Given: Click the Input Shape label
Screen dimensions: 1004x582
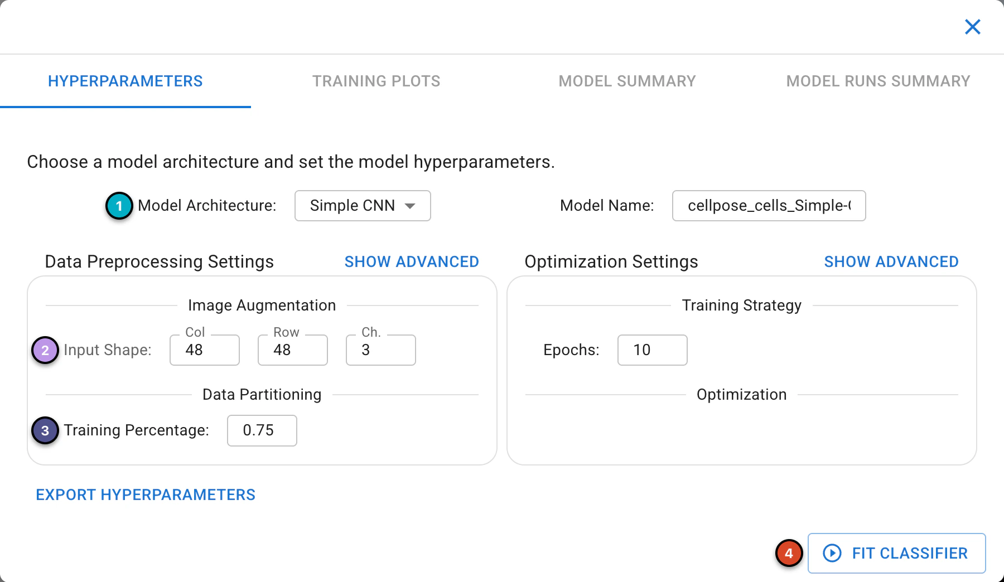Looking at the screenshot, I should click(108, 350).
